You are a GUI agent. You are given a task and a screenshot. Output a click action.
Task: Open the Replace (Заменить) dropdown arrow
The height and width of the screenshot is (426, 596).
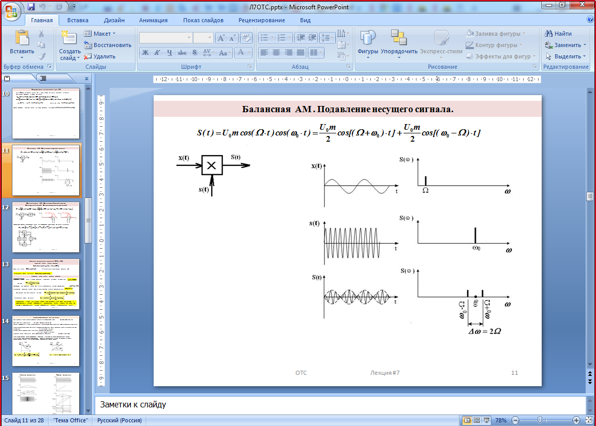(585, 45)
